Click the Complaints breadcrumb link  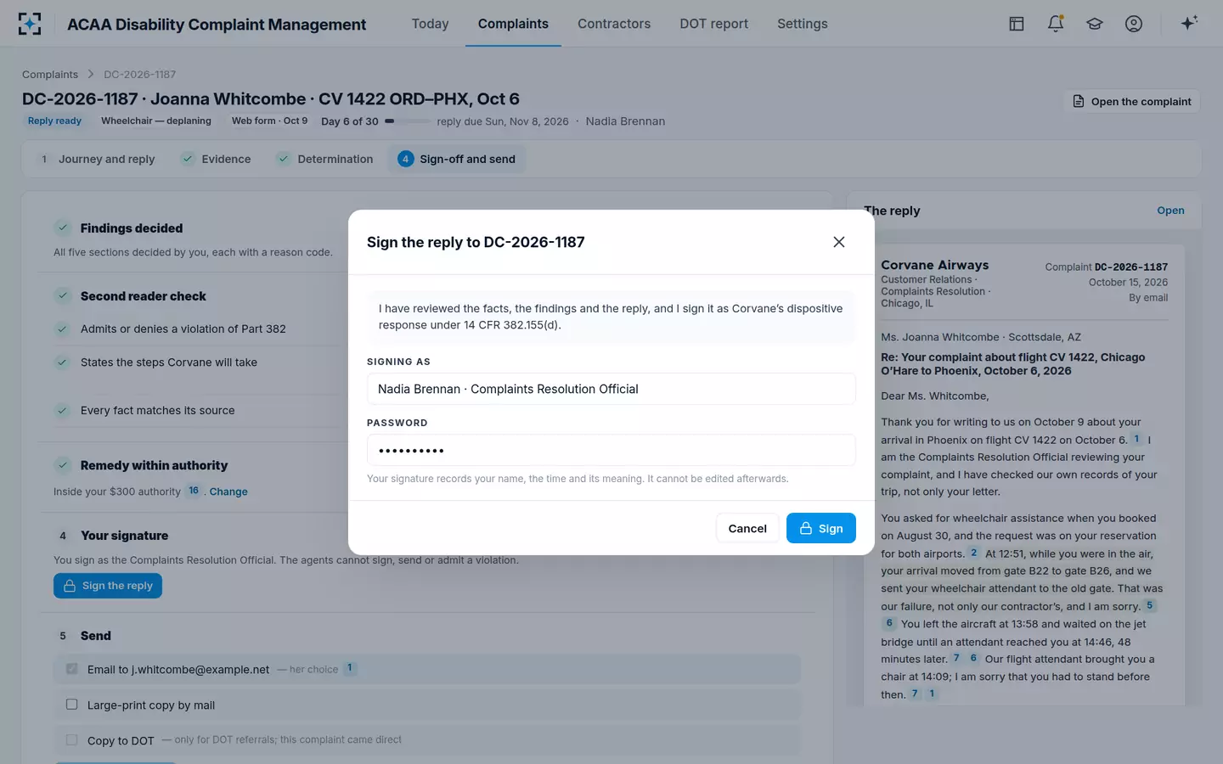pos(50,75)
